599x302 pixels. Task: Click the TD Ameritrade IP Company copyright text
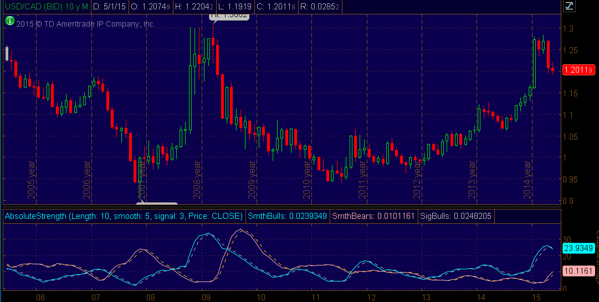(85, 24)
